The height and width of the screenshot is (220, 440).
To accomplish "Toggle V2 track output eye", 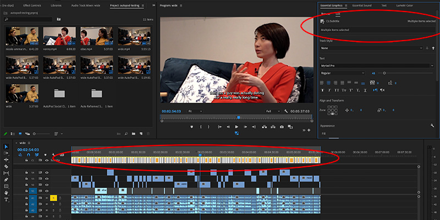I will click(47, 185).
